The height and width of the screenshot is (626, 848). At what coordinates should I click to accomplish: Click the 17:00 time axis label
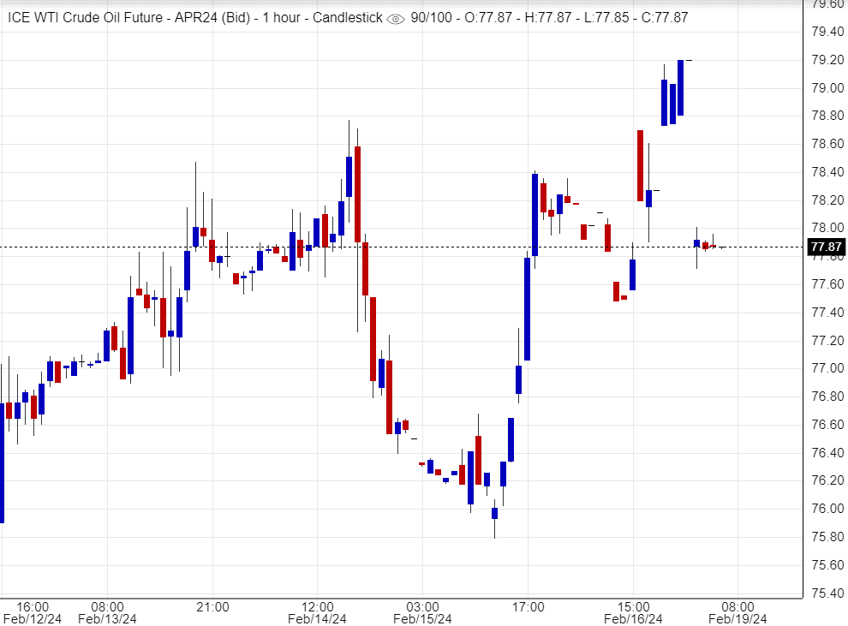[x=528, y=606]
